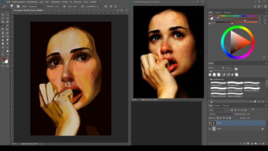268x151 pixels.
Task: Select the Eyedropper tool
Action: click(8, 22)
